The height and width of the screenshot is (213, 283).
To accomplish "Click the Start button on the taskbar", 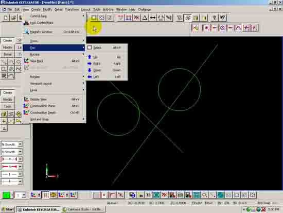I will point(8,209).
